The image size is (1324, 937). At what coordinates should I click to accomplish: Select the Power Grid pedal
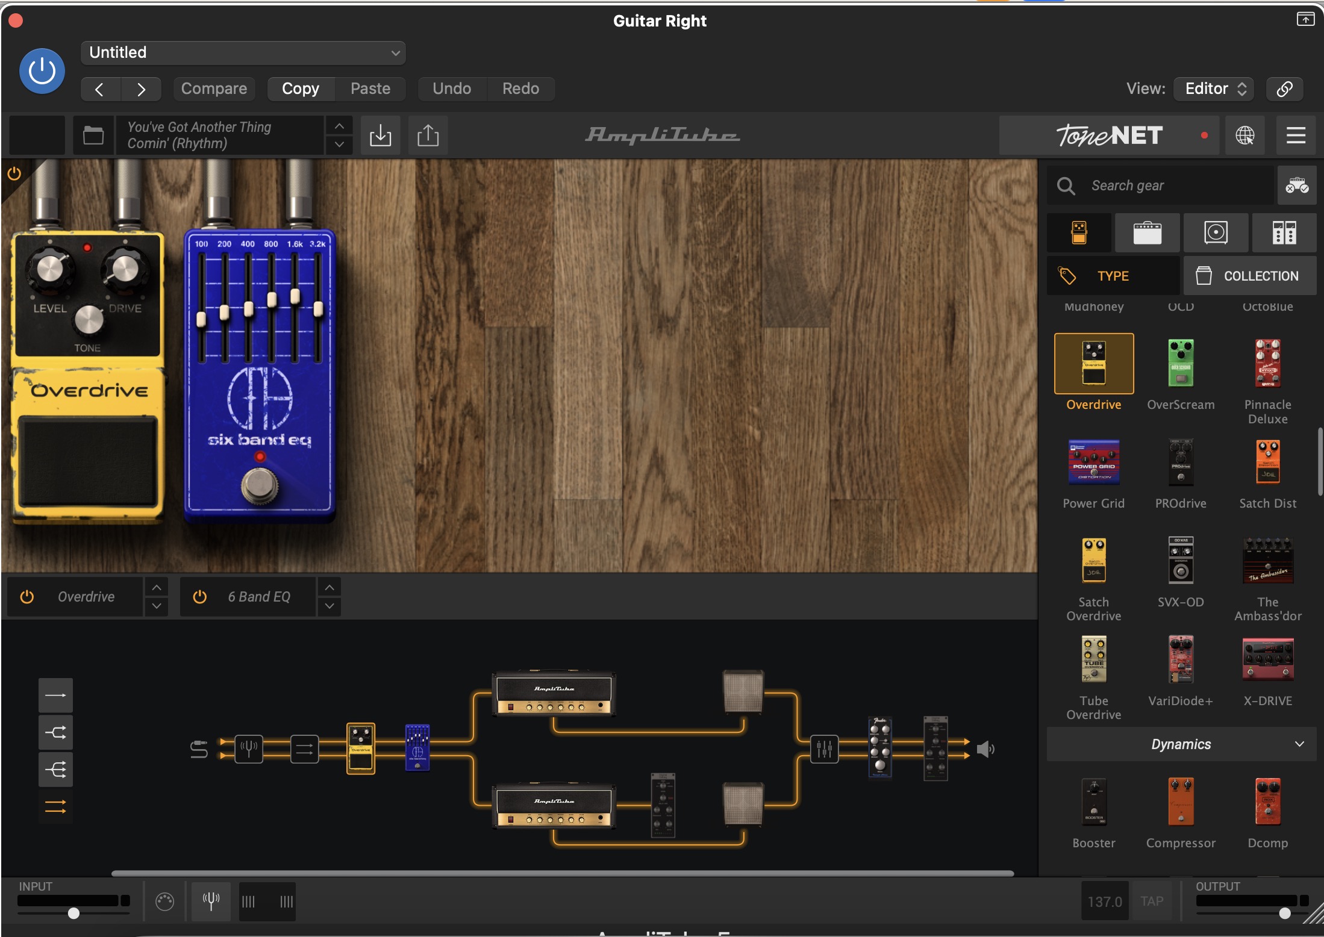(1094, 462)
